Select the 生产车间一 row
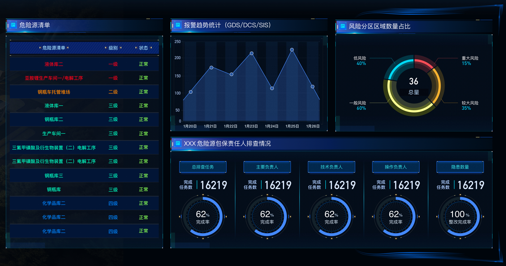 (x=84, y=134)
